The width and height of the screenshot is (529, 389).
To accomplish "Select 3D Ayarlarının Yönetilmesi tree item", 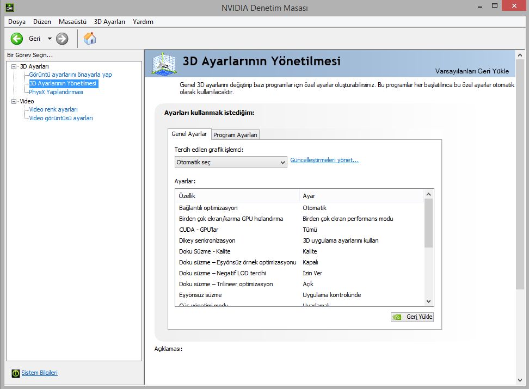I will tap(63, 83).
